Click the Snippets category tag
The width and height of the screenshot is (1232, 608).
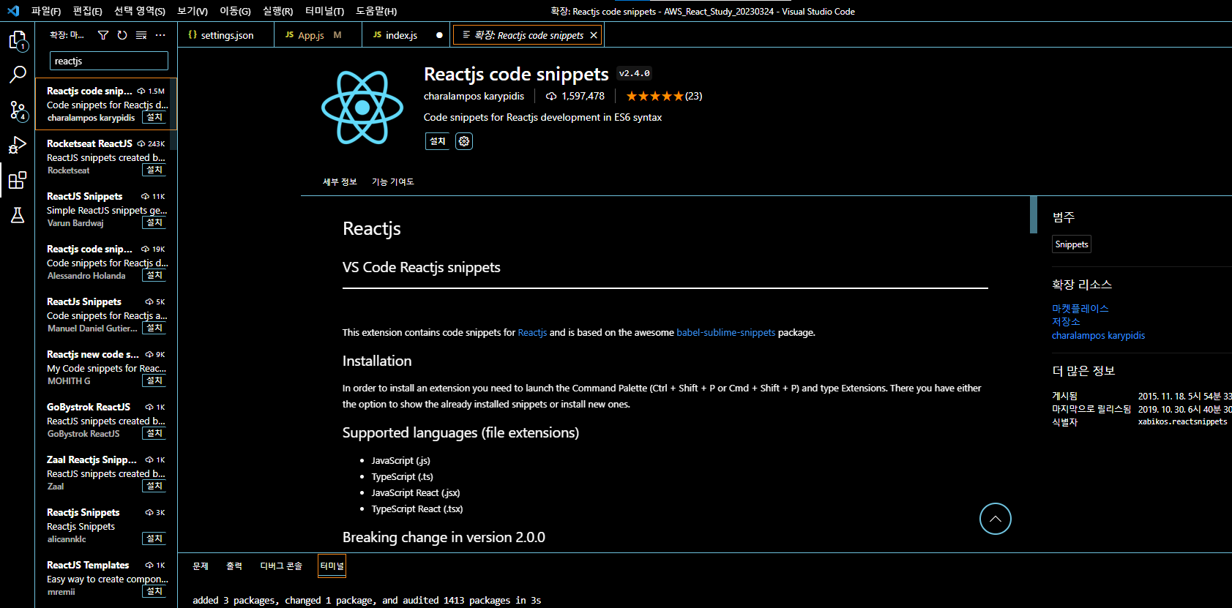[1072, 244]
